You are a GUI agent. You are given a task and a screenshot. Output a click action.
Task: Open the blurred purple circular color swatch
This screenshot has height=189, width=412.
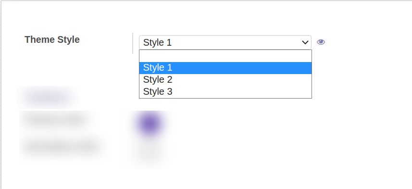click(149, 123)
